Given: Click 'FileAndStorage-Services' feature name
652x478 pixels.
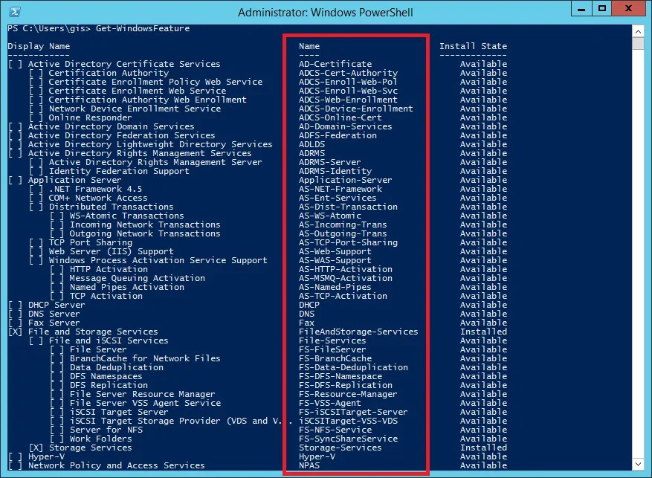Looking at the screenshot, I should 358,332.
